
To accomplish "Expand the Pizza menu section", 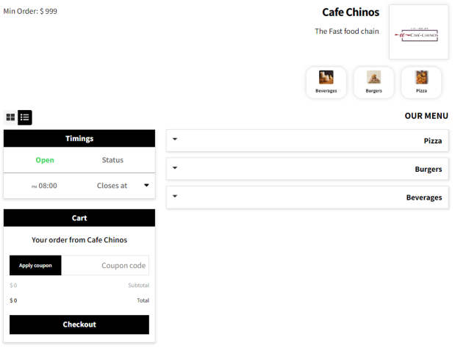I will [x=307, y=140].
